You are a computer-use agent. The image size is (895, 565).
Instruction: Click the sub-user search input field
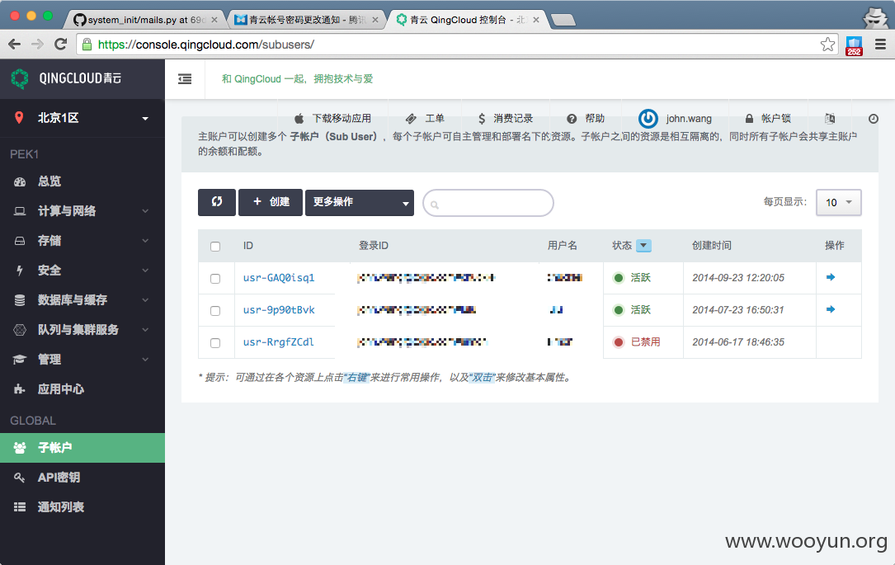488,203
